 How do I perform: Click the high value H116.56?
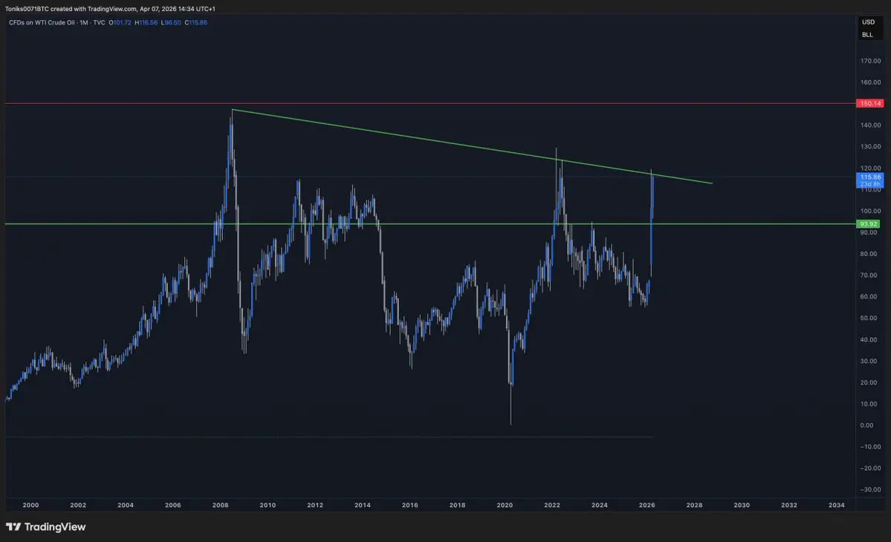pos(146,23)
